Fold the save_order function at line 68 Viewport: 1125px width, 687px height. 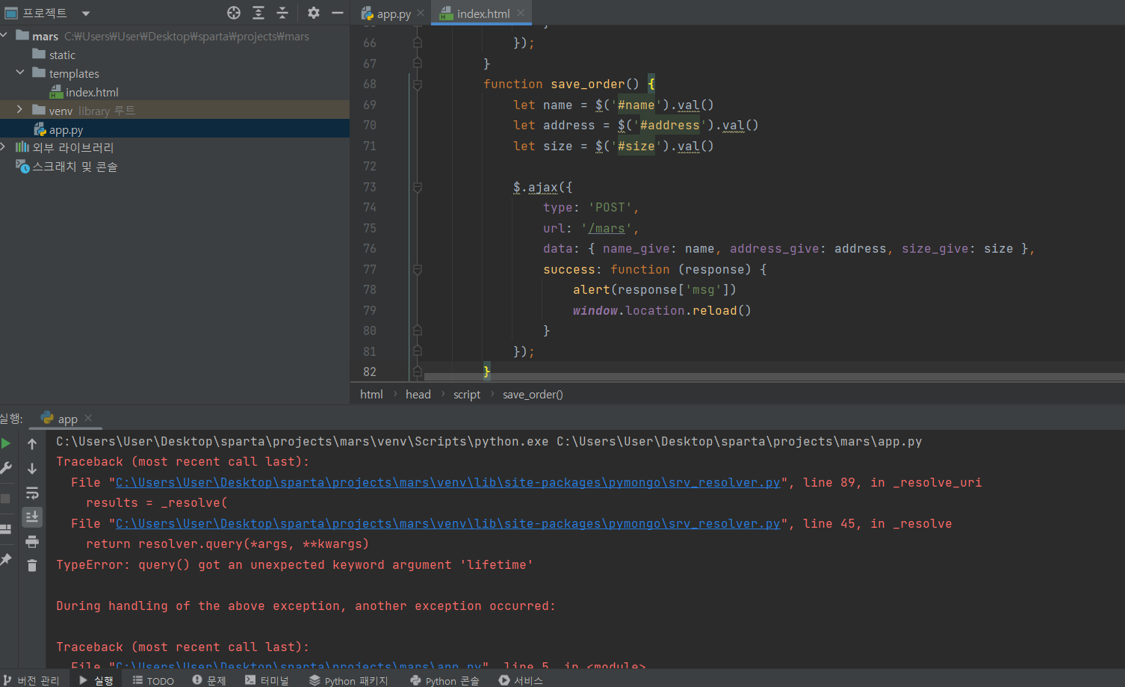pyautogui.click(x=418, y=84)
